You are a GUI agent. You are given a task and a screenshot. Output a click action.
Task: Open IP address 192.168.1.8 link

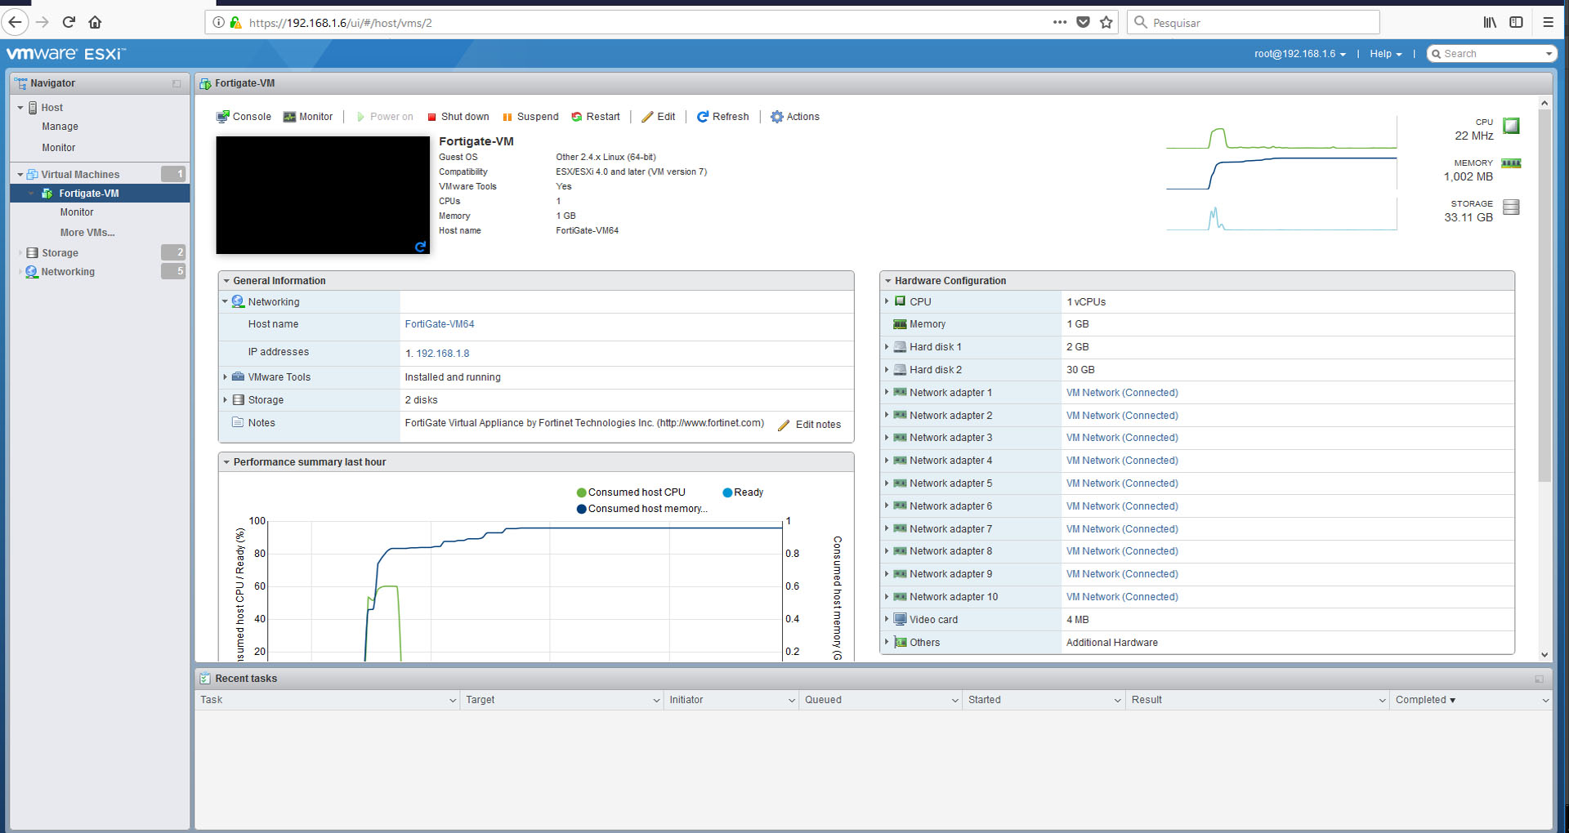point(443,354)
